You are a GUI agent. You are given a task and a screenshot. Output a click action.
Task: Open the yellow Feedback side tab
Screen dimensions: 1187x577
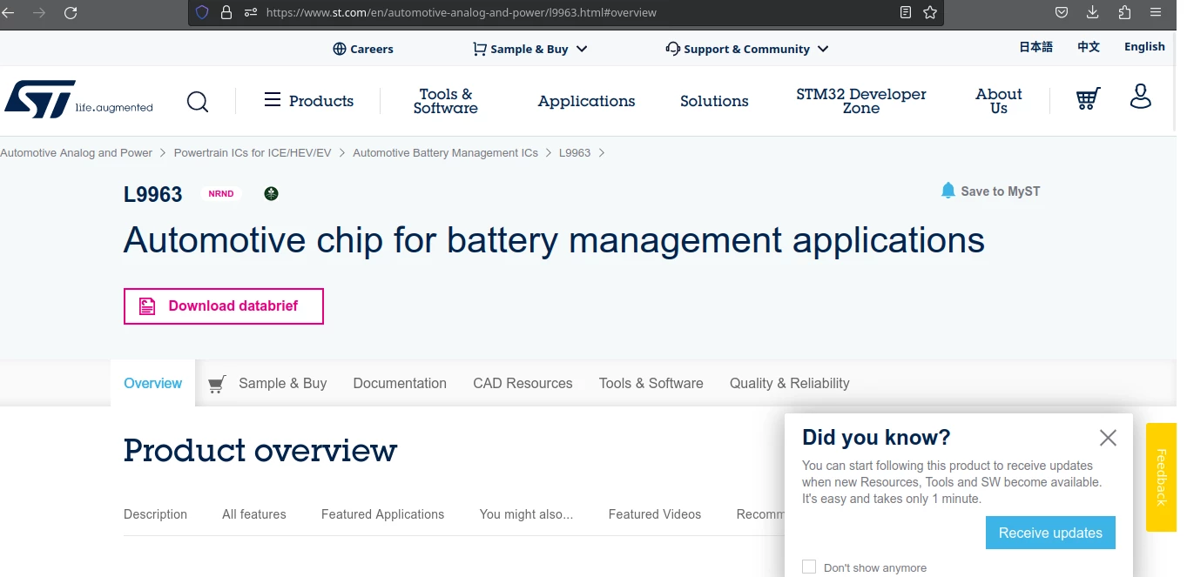click(x=1161, y=477)
